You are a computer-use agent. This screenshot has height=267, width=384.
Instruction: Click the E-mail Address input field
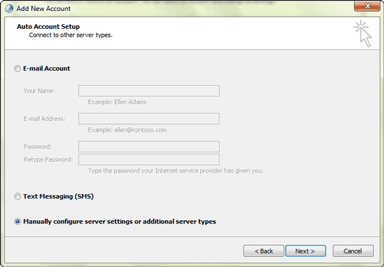click(x=149, y=118)
